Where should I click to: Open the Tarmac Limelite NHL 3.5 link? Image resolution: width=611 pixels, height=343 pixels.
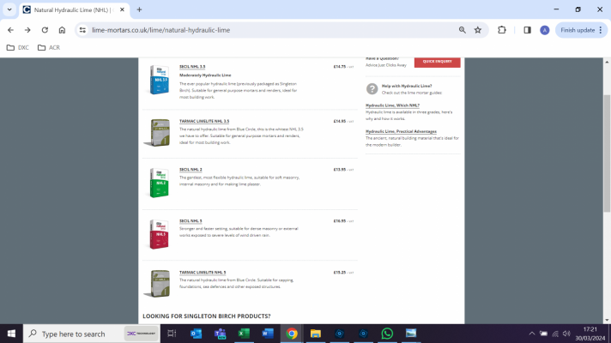click(x=204, y=121)
